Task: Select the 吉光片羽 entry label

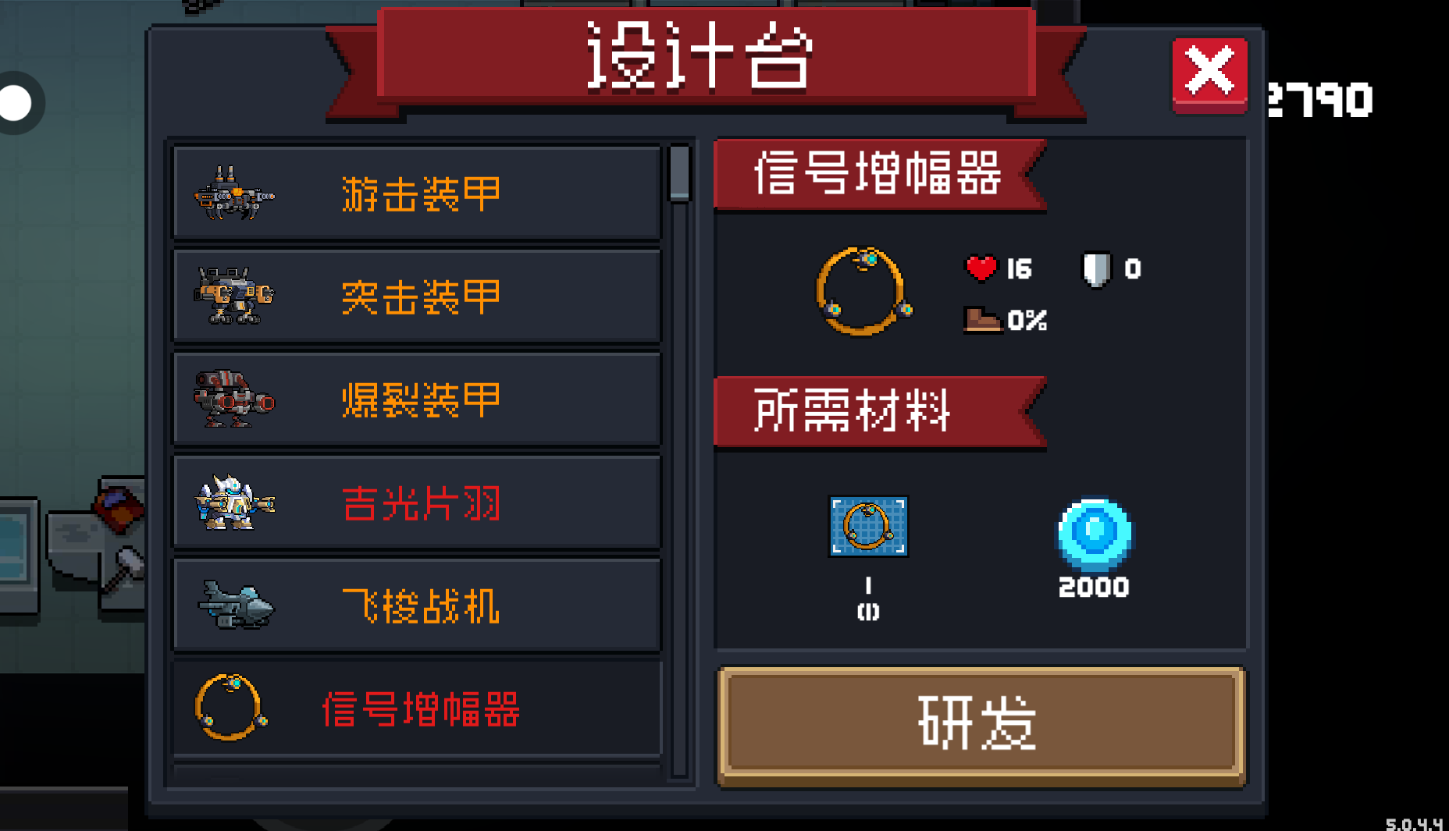Action: coord(422,503)
